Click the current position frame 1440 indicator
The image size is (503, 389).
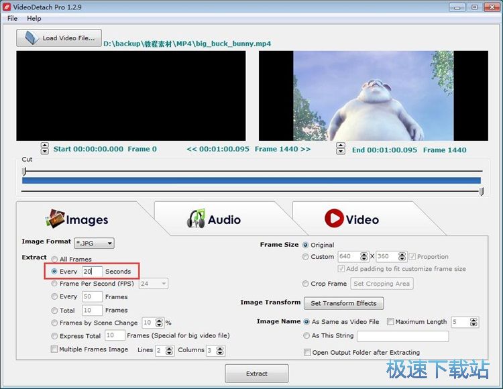point(249,149)
